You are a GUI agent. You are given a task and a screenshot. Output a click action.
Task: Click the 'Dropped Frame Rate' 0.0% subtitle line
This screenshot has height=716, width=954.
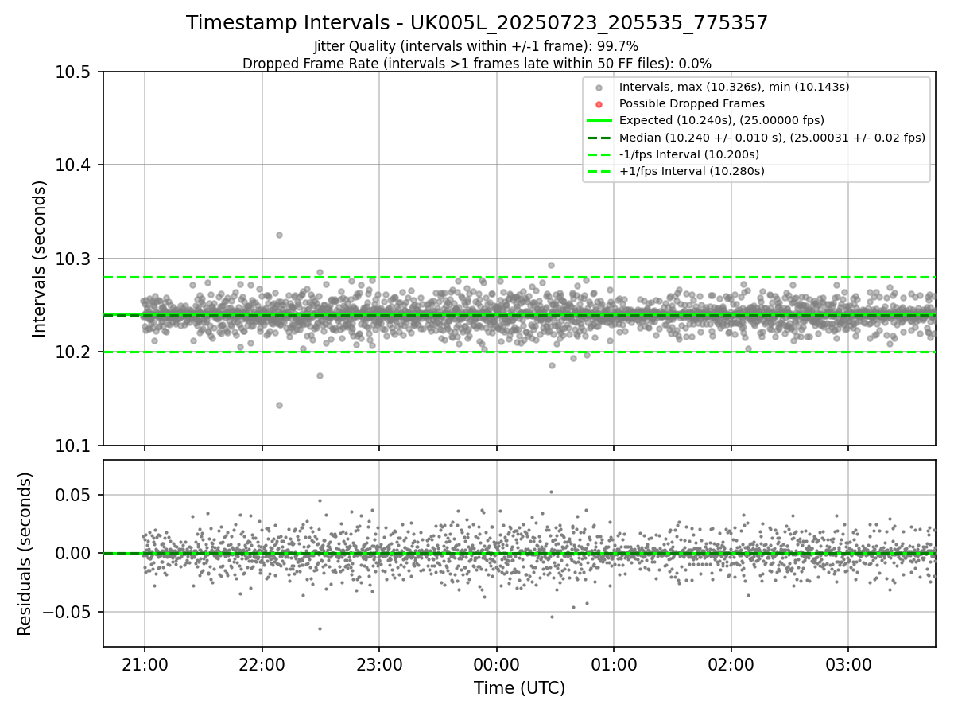click(x=477, y=64)
